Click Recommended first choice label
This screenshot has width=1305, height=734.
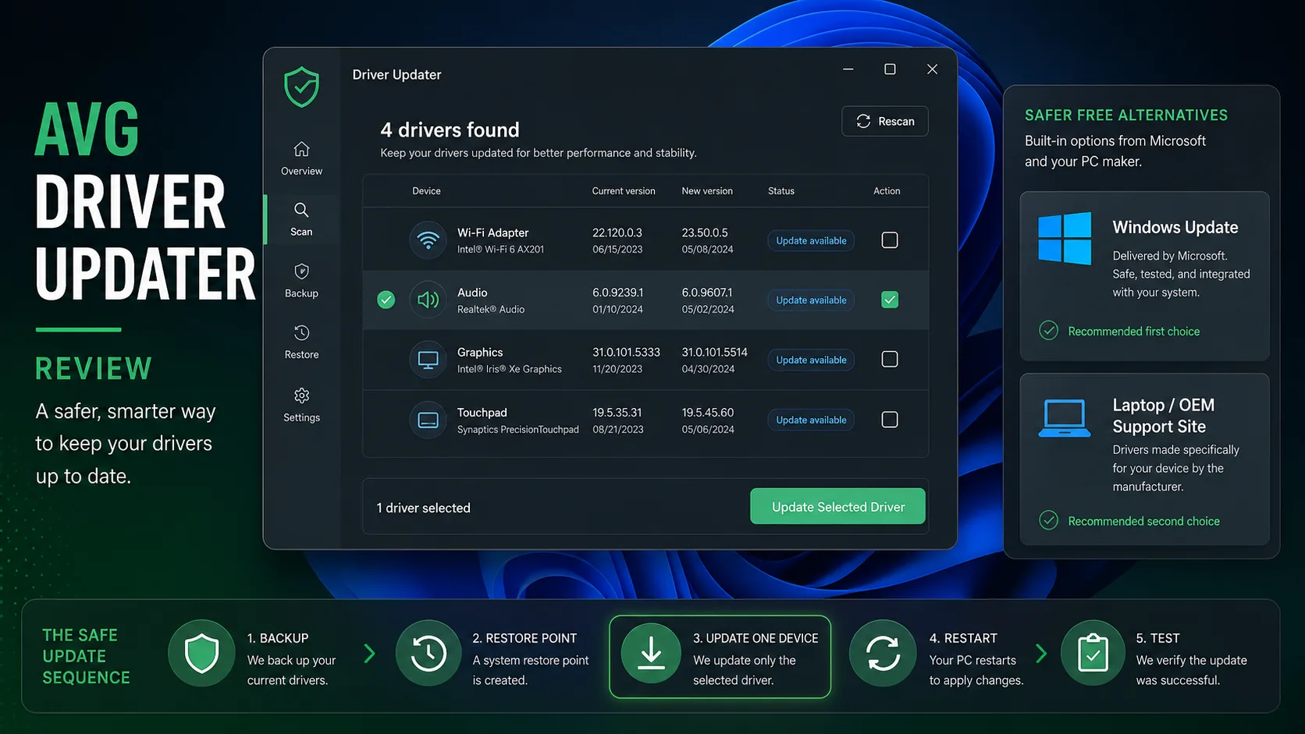pos(1134,332)
